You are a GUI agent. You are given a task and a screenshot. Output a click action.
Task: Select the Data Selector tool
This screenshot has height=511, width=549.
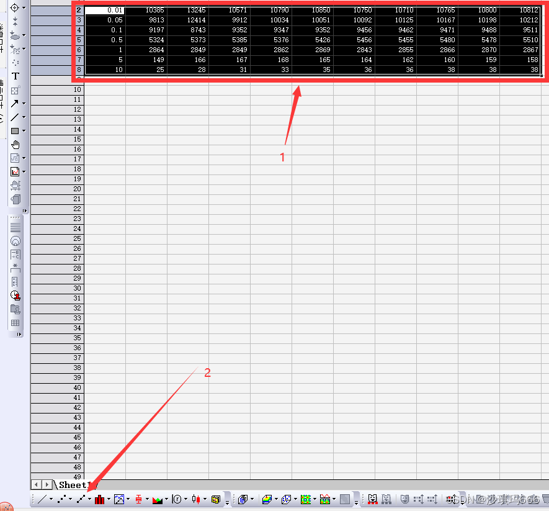(15, 21)
